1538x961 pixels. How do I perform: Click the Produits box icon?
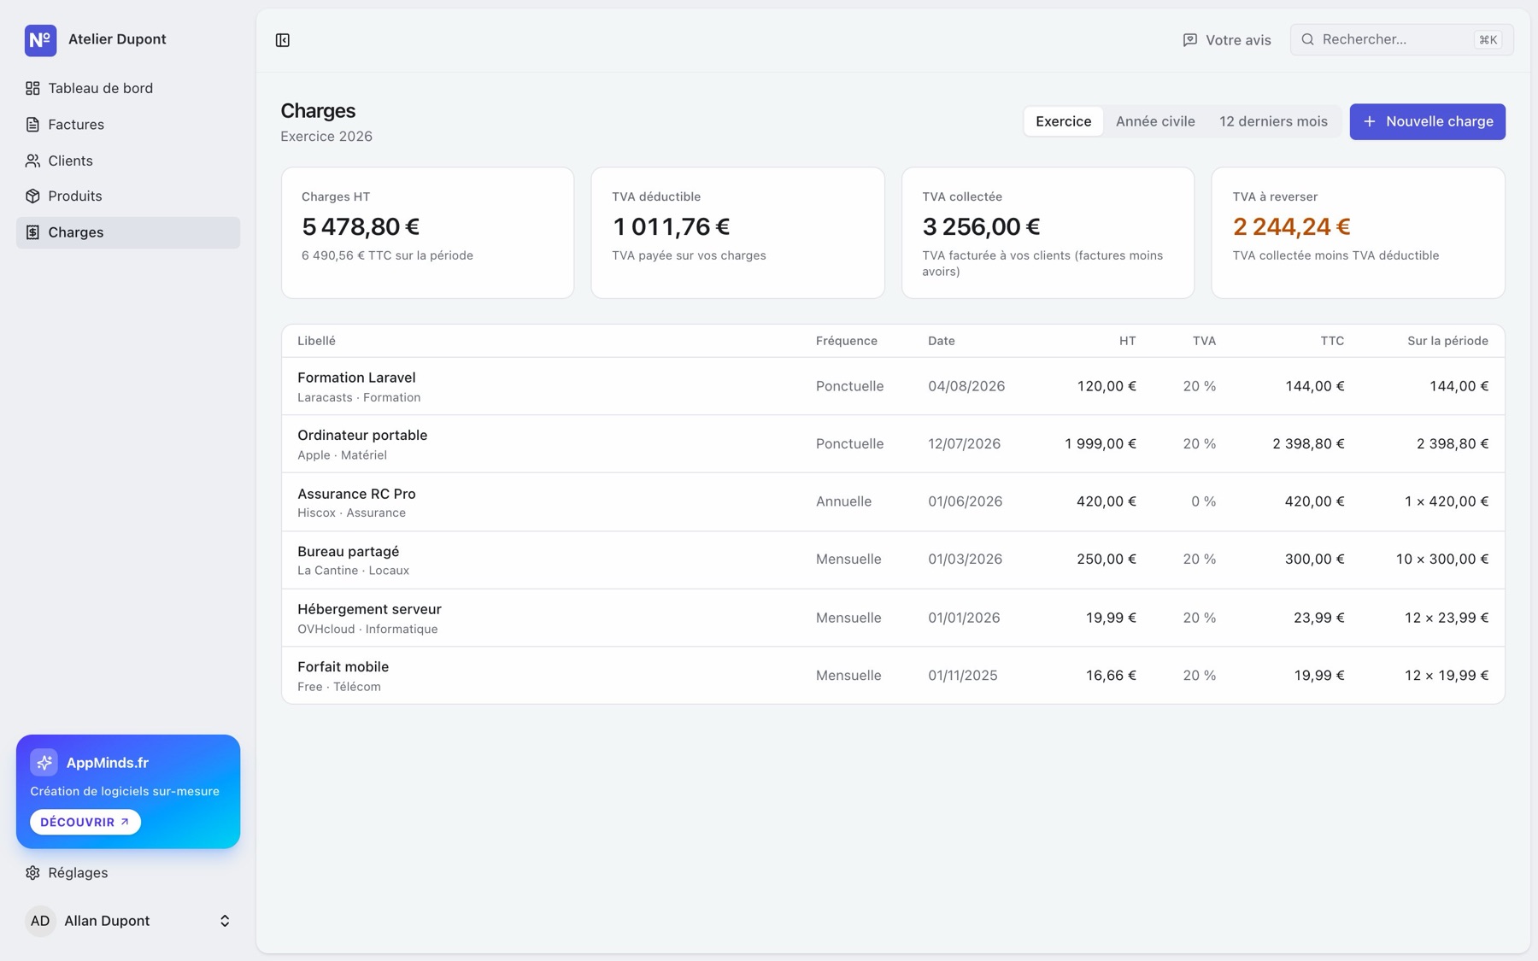click(x=32, y=196)
